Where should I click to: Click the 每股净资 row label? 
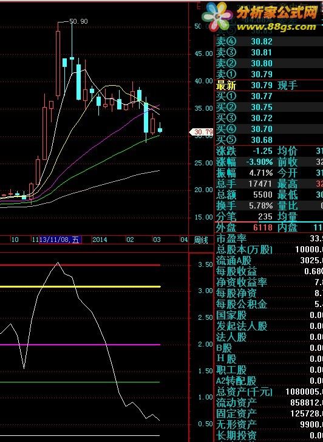pyautogui.click(x=236, y=294)
